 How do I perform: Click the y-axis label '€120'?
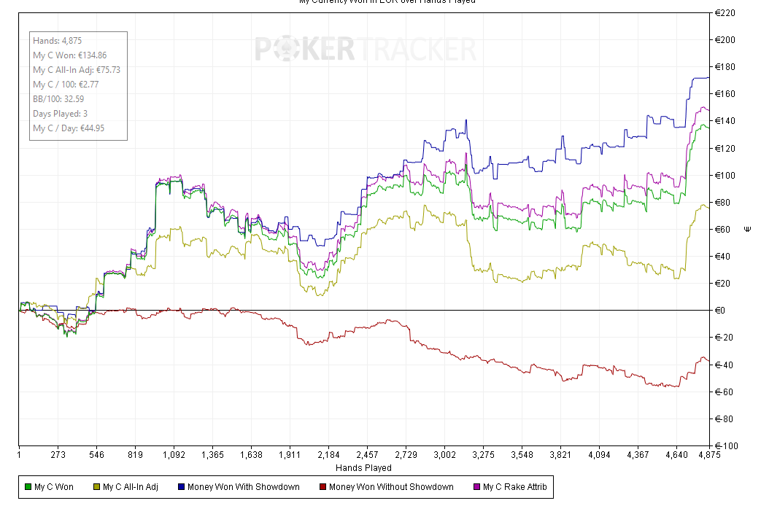click(x=725, y=149)
